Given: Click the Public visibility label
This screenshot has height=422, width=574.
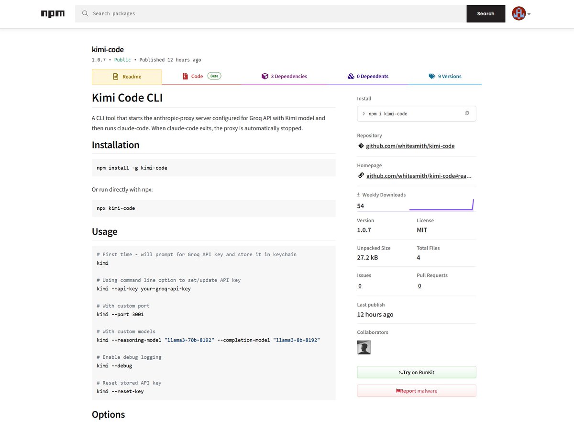Looking at the screenshot, I should (122, 60).
